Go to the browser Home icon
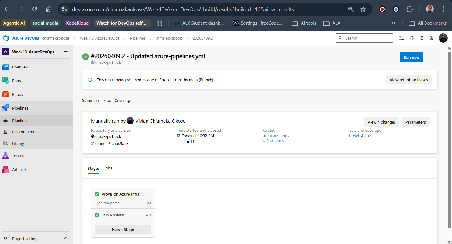The height and width of the screenshot is (244, 452). tap(48, 9)
